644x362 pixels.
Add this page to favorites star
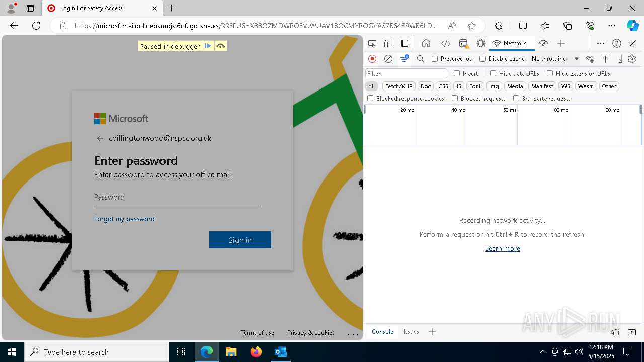471,26
